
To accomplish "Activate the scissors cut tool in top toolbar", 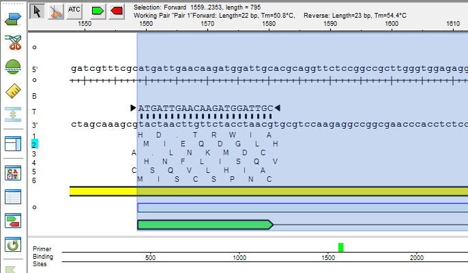I will click(x=57, y=11).
